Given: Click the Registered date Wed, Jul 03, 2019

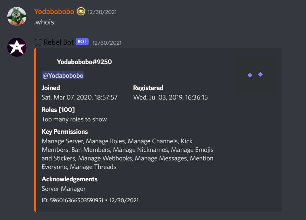Looking at the screenshot, I should [x=170, y=97].
